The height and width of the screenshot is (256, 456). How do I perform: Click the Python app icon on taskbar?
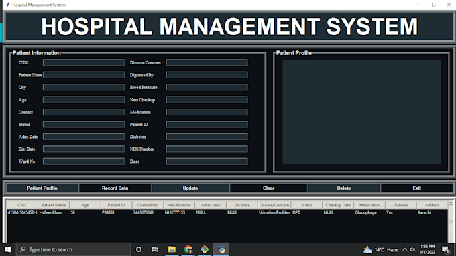(221, 249)
